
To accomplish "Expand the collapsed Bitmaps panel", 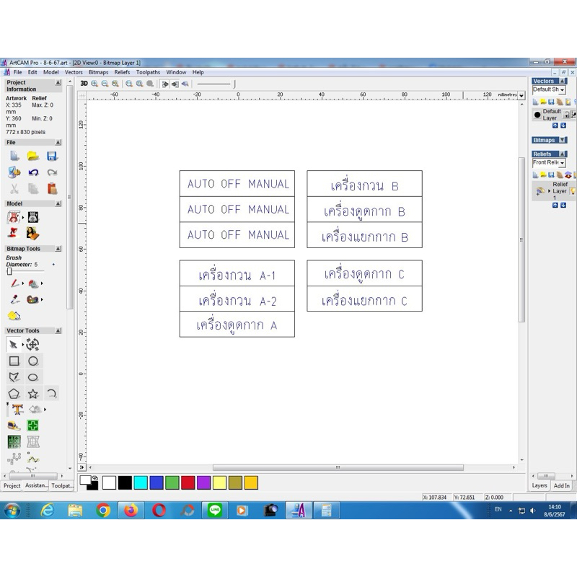I will coord(563,140).
